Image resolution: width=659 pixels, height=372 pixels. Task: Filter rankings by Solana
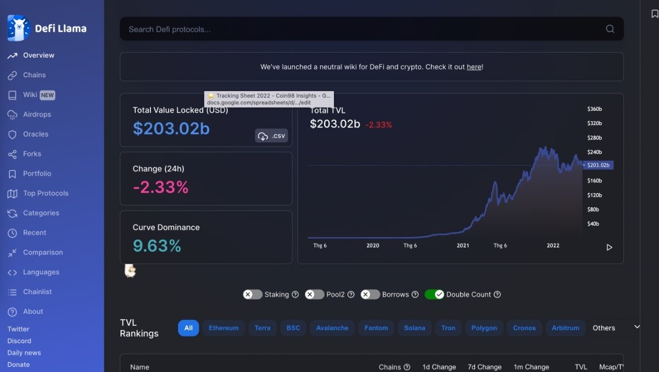415,328
